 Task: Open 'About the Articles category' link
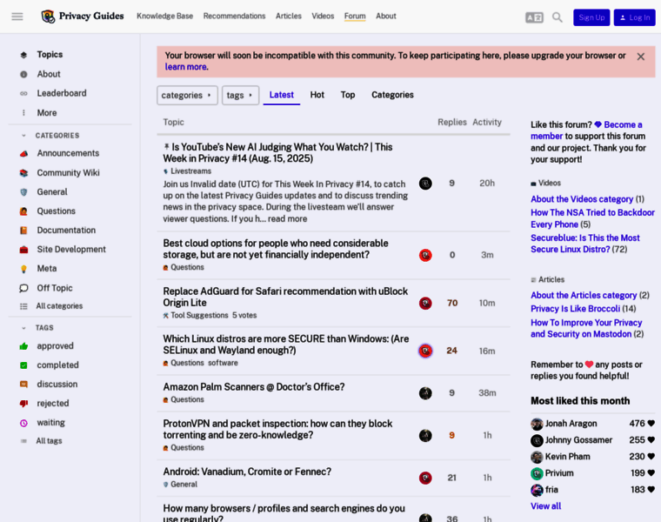[584, 295]
